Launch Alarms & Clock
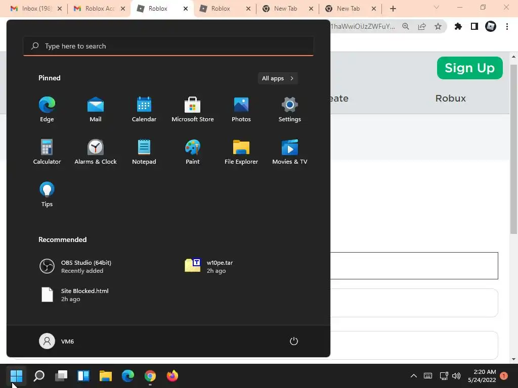 click(x=96, y=152)
